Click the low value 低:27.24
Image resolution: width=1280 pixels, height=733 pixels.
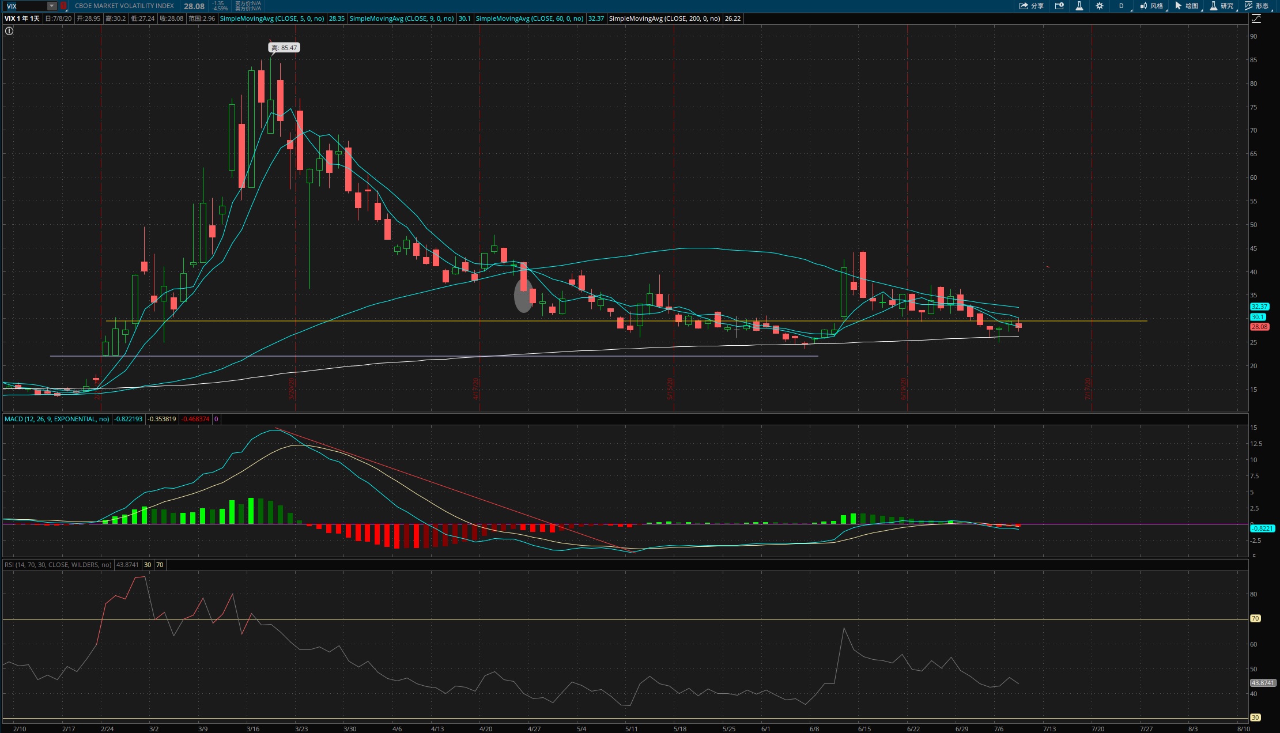tap(143, 18)
